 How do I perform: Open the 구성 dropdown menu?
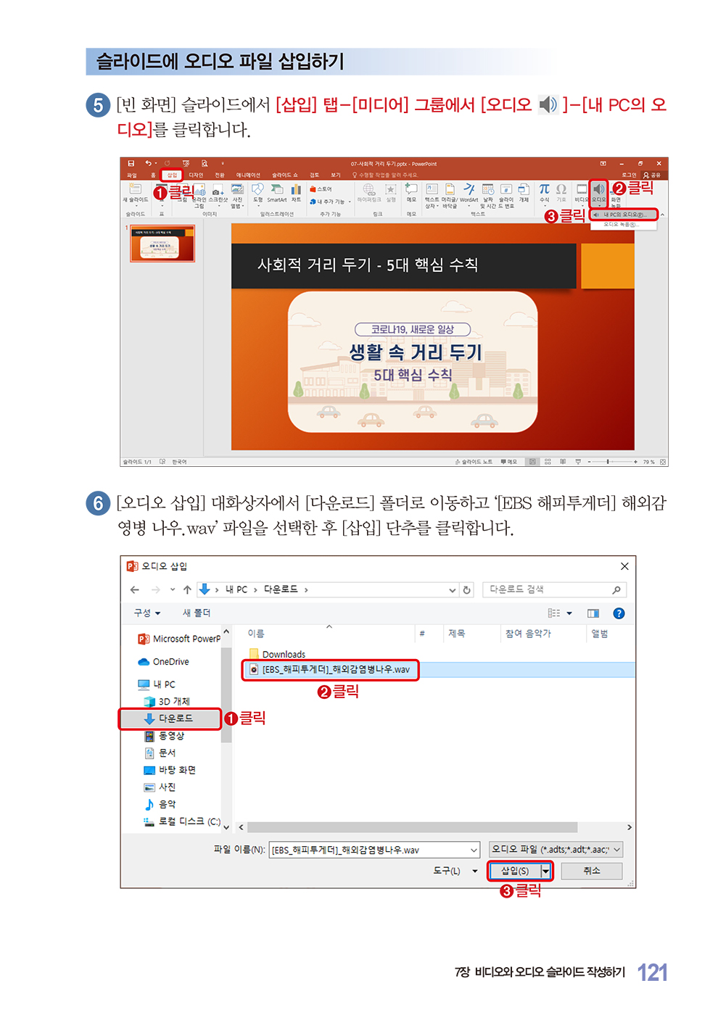pos(147,613)
